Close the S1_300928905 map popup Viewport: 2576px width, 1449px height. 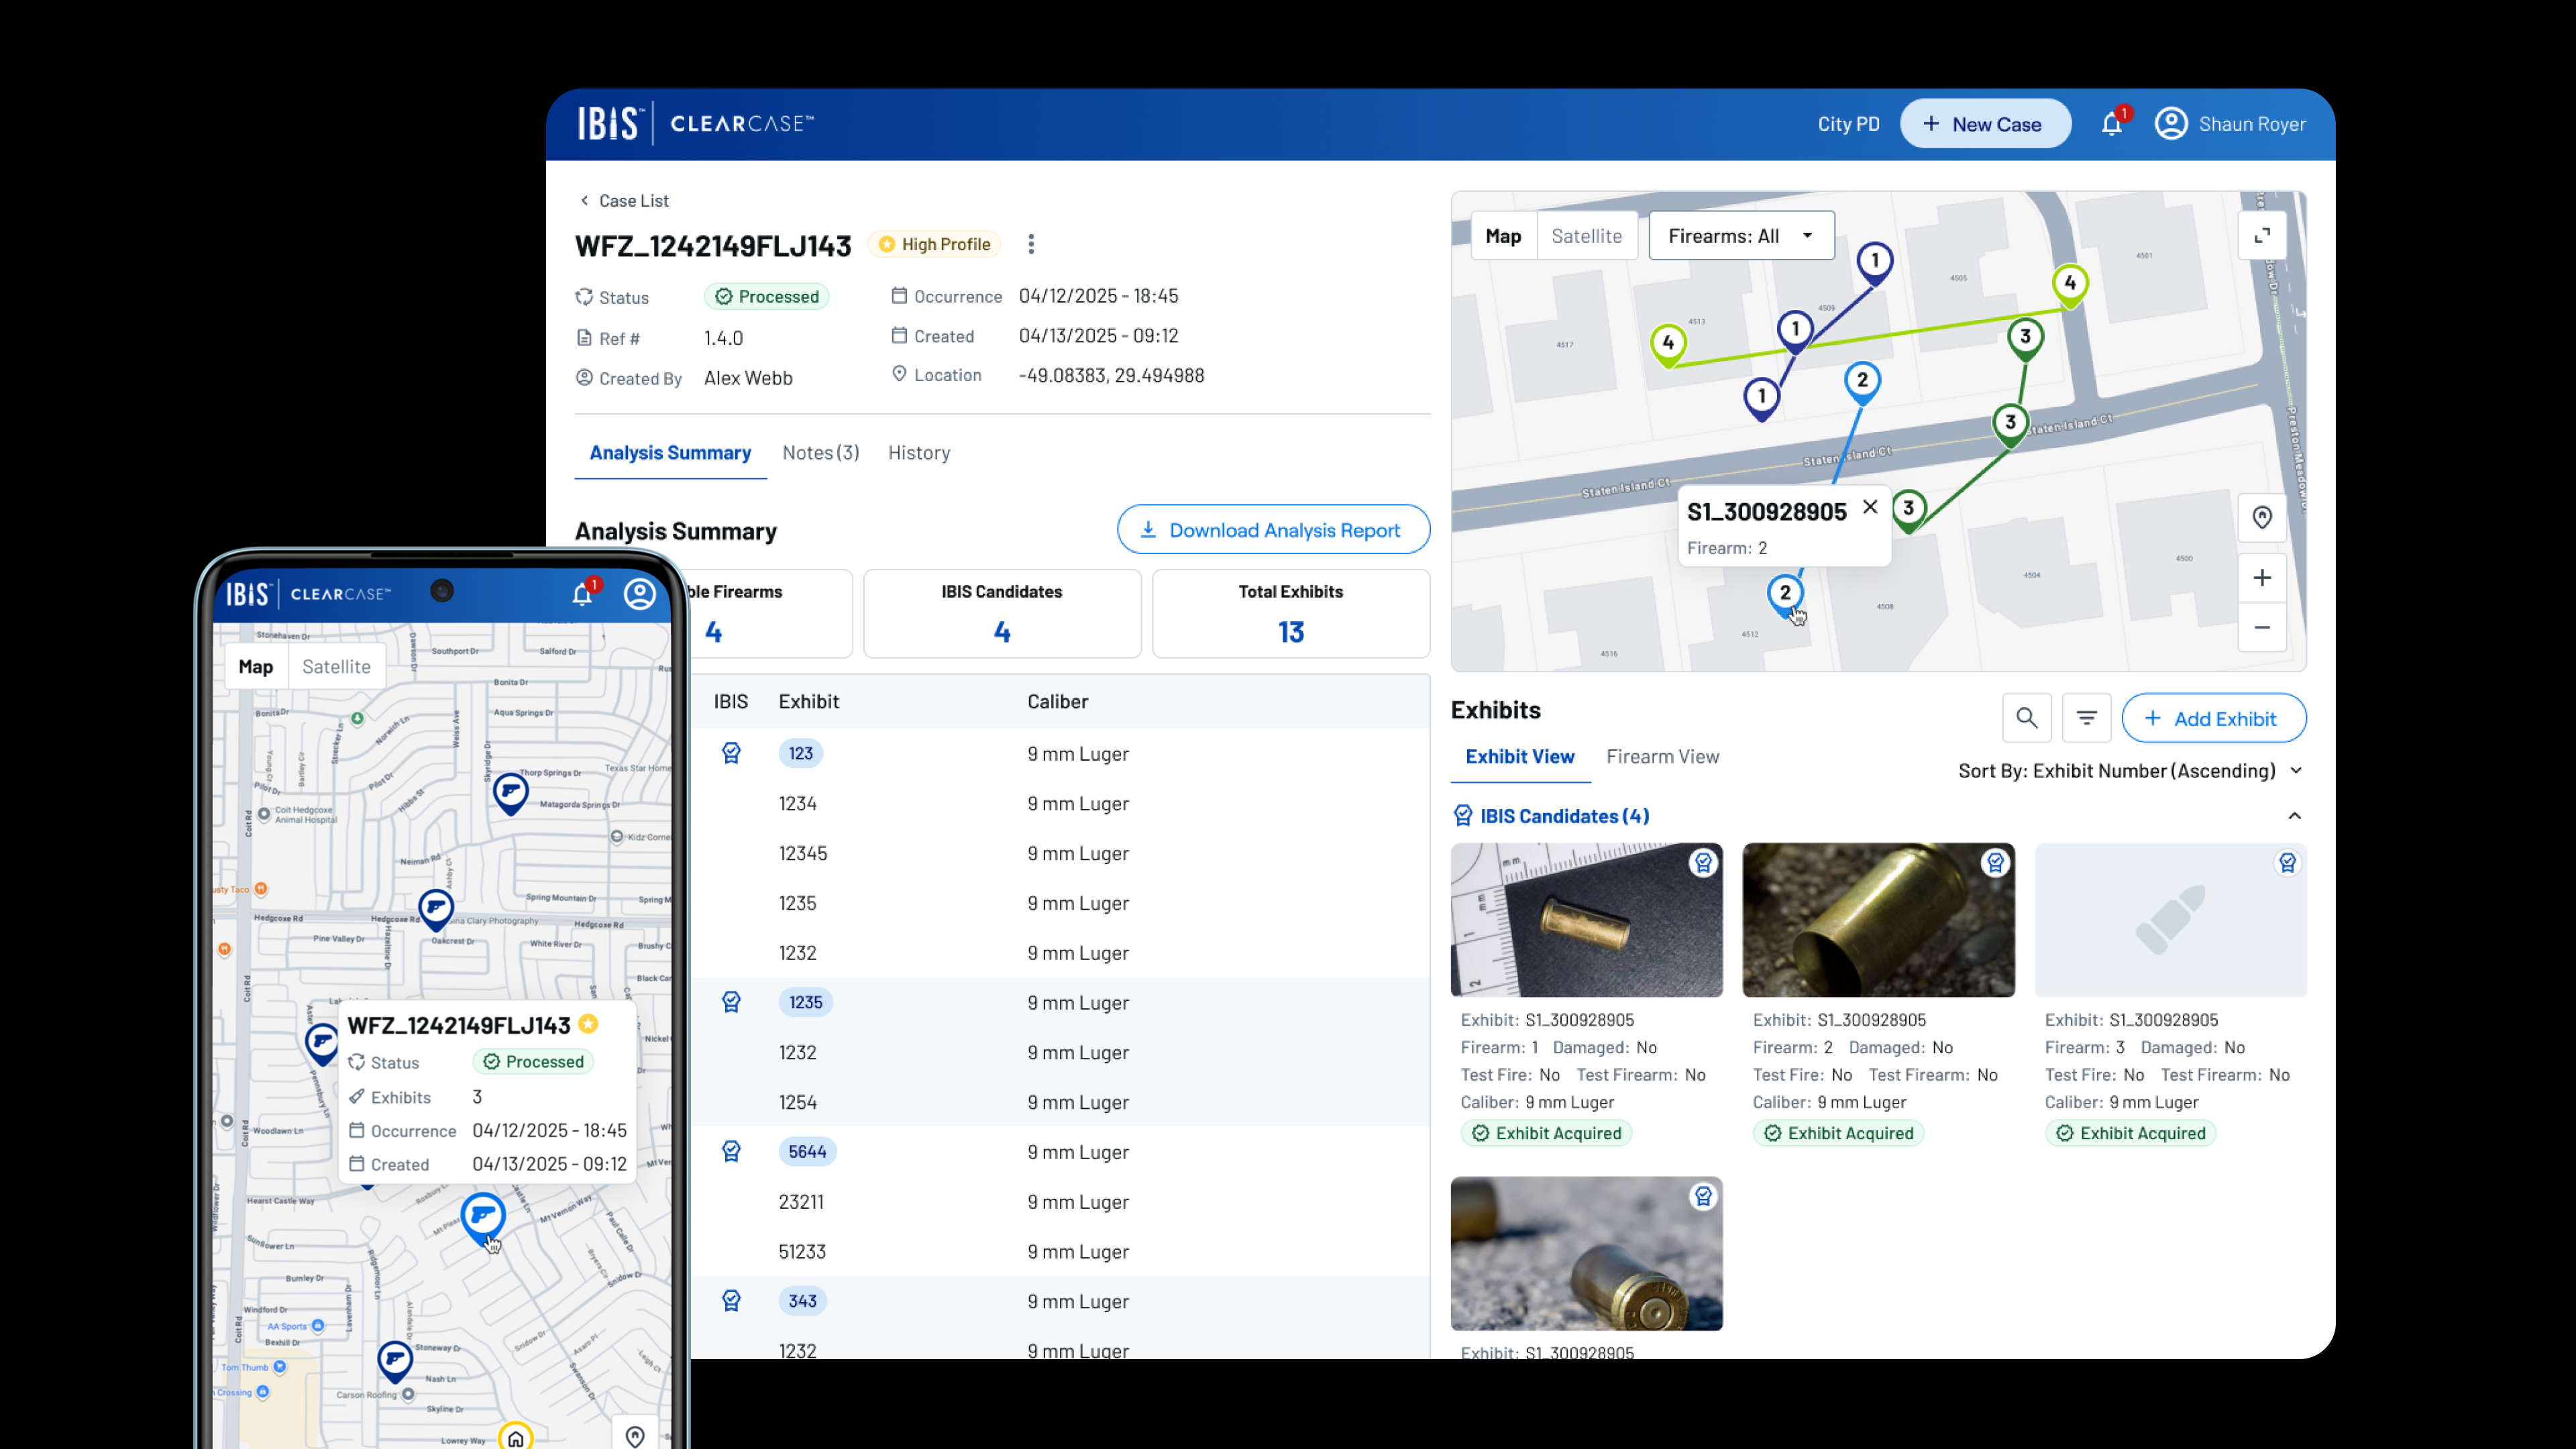coord(1870,507)
